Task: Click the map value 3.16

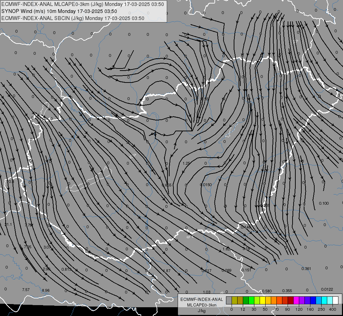Action: 246,249
